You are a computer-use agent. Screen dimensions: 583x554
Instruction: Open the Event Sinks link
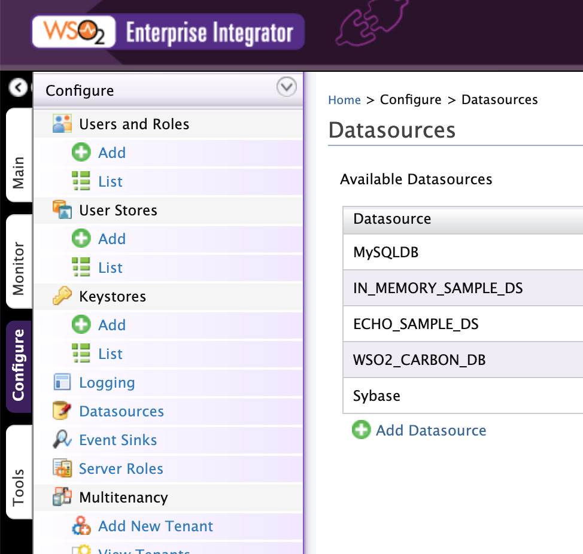[119, 440]
